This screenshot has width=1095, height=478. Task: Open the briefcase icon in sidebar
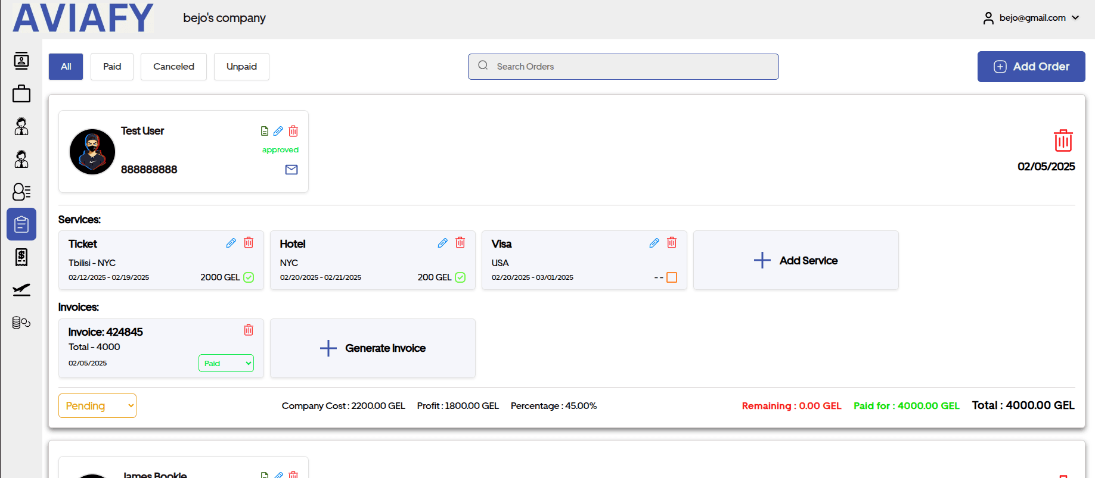tap(21, 93)
